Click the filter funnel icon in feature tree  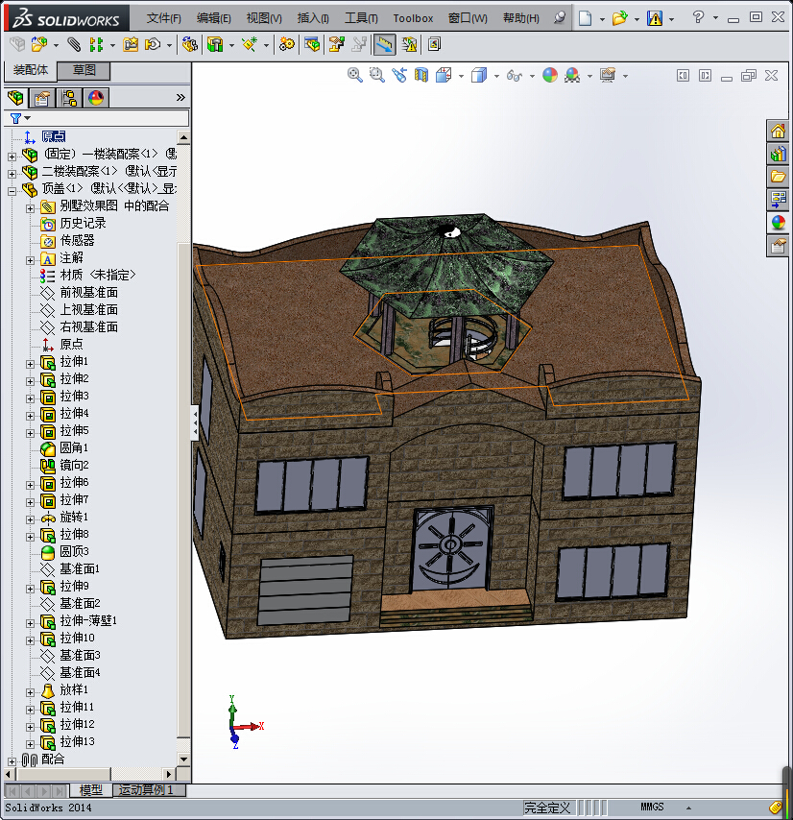point(15,118)
